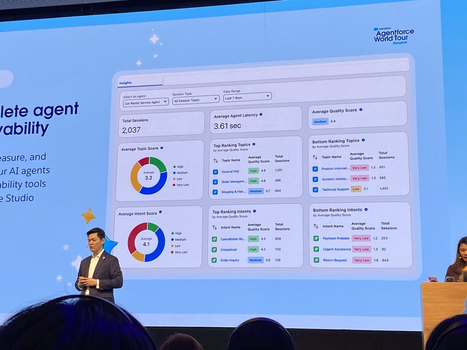Click the green tag icon beside Payment Problem
467x350 pixels.
[x=316, y=238]
